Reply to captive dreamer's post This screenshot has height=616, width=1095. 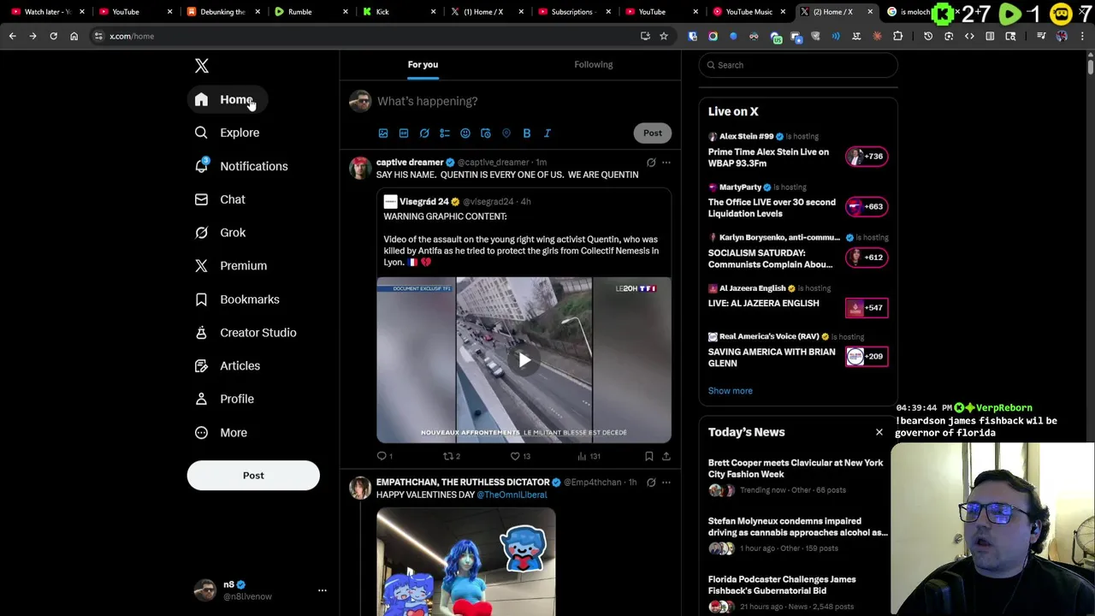[x=384, y=457]
